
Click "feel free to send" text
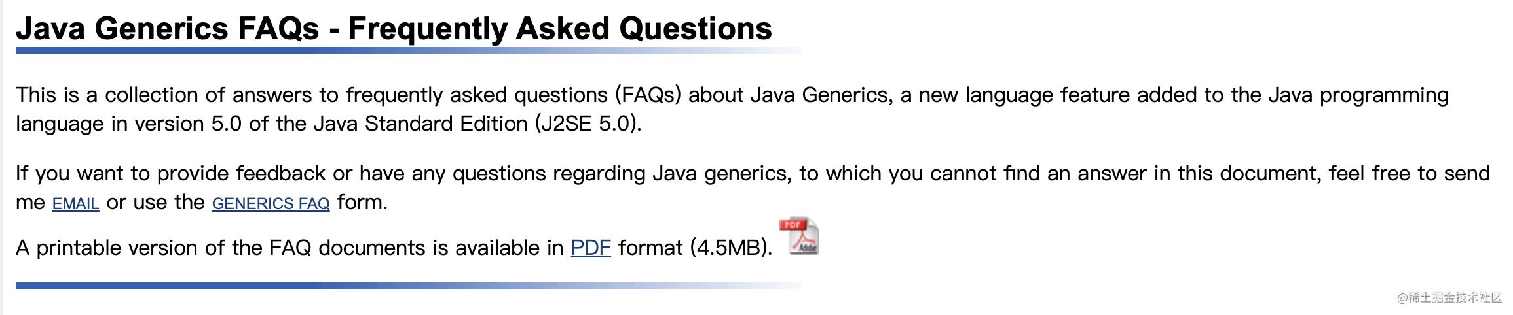point(1410,173)
